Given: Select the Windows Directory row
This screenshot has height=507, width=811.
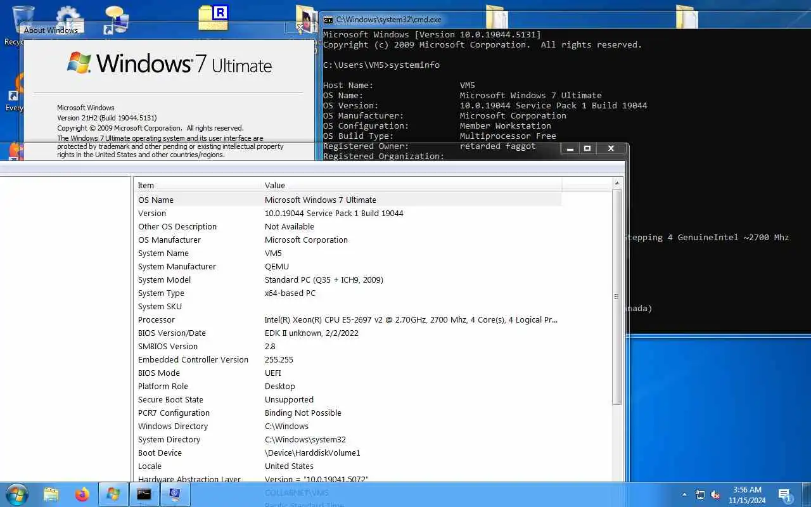Looking at the screenshot, I should tap(348, 426).
